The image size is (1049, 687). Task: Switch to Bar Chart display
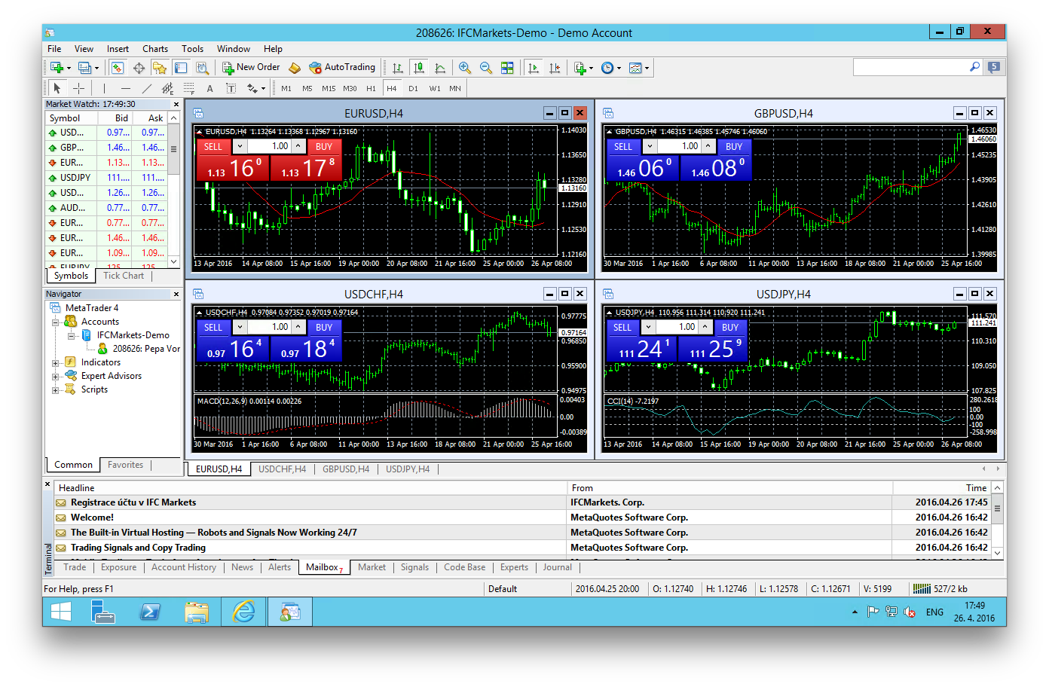tap(398, 68)
